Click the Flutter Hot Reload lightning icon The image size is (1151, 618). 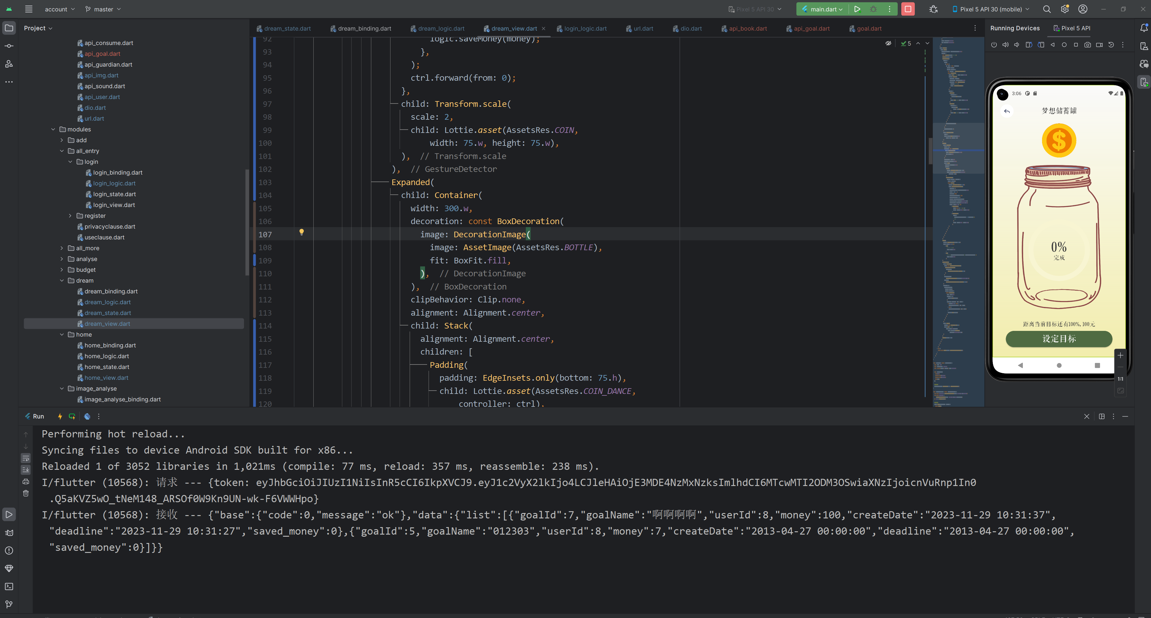coord(60,416)
